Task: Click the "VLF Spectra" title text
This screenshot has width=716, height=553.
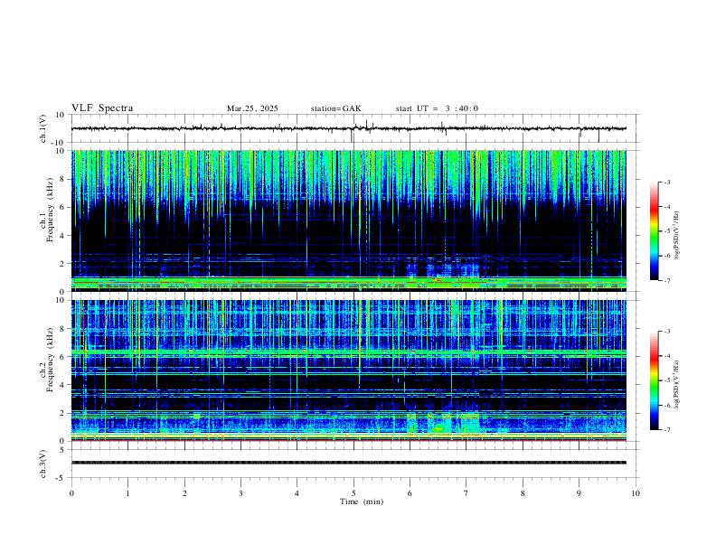Action: tap(102, 108)
